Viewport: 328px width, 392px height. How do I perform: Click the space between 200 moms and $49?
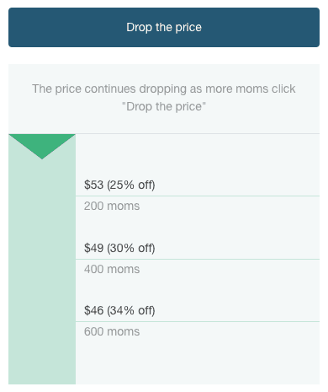pos(198,227)
